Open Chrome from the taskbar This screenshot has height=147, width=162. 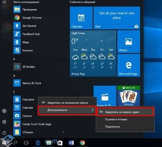[82, 143]
